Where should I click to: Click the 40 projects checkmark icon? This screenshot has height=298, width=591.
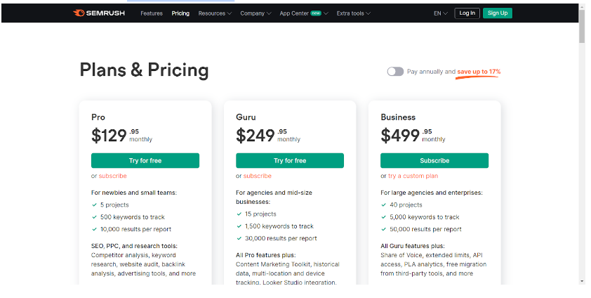(384, 205)
